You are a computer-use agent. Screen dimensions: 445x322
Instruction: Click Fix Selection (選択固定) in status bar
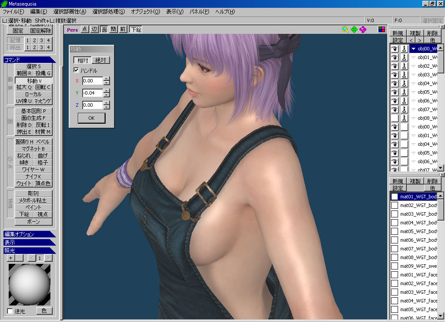[432, 20]
